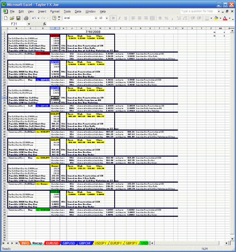The height and width of the screenshot is (252, 236).
Task: Toggle Underline formatting
Action: click(126, 18)
